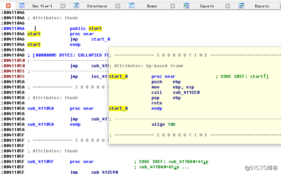Viewport: 281px width, 174px height.
Task: Click highlighted 'start' after 'public'
Action: click(95, 29)
